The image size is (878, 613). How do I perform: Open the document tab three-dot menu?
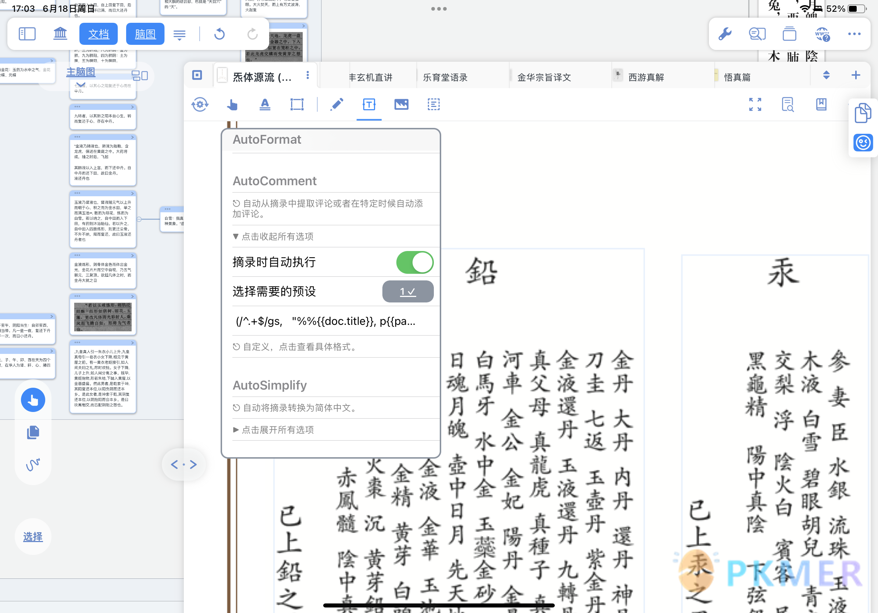(x=307, y=75)
